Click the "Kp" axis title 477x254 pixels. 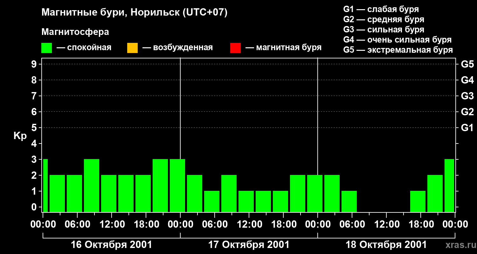20,136
